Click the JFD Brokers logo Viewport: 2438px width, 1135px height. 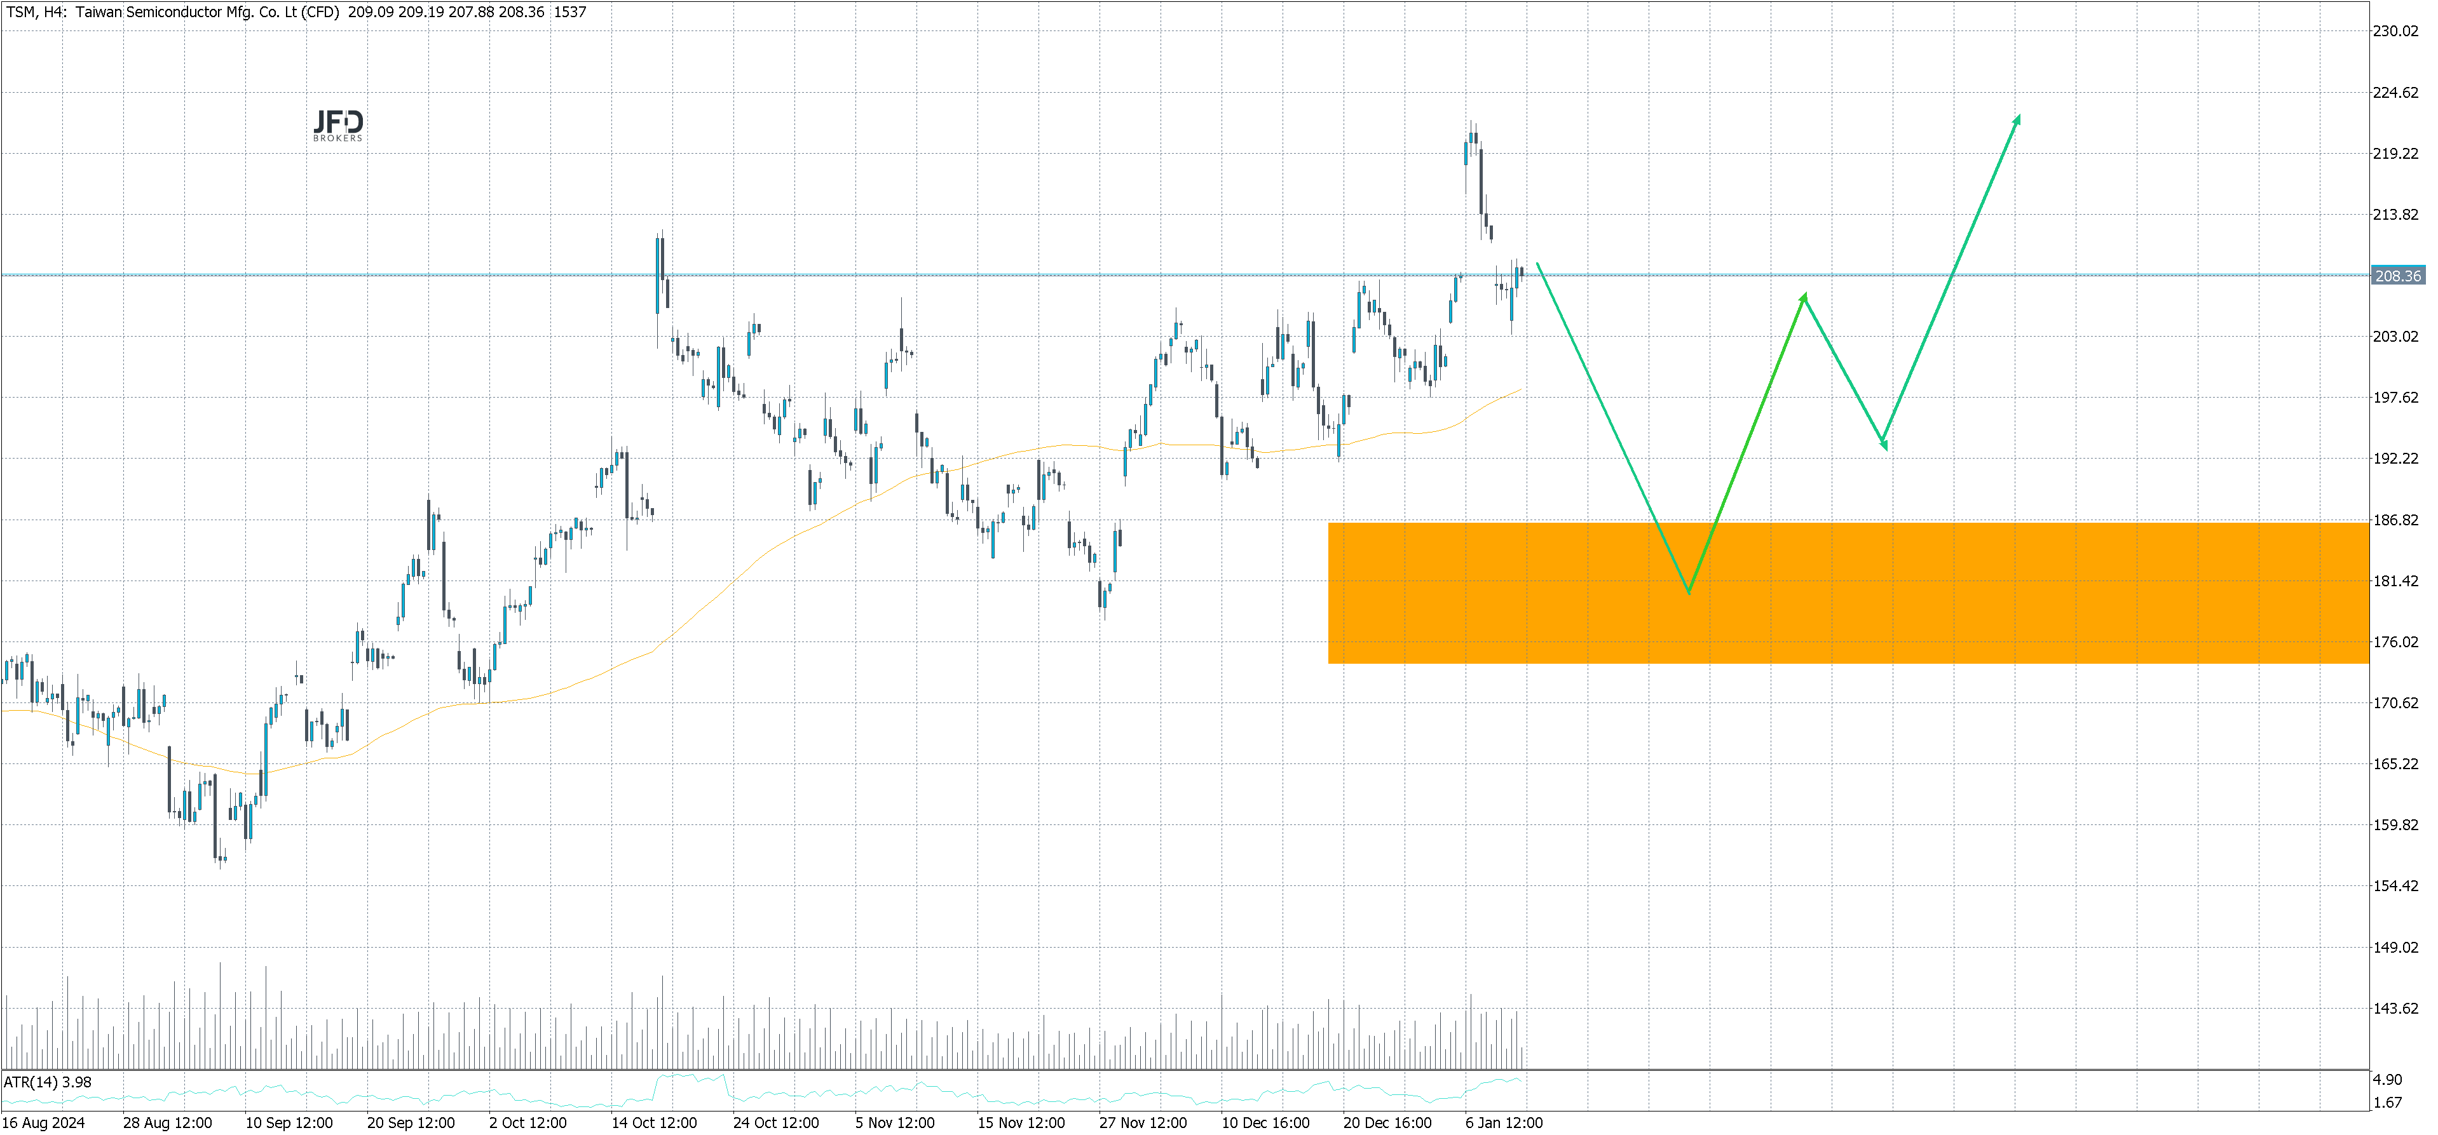coord(338,125)
